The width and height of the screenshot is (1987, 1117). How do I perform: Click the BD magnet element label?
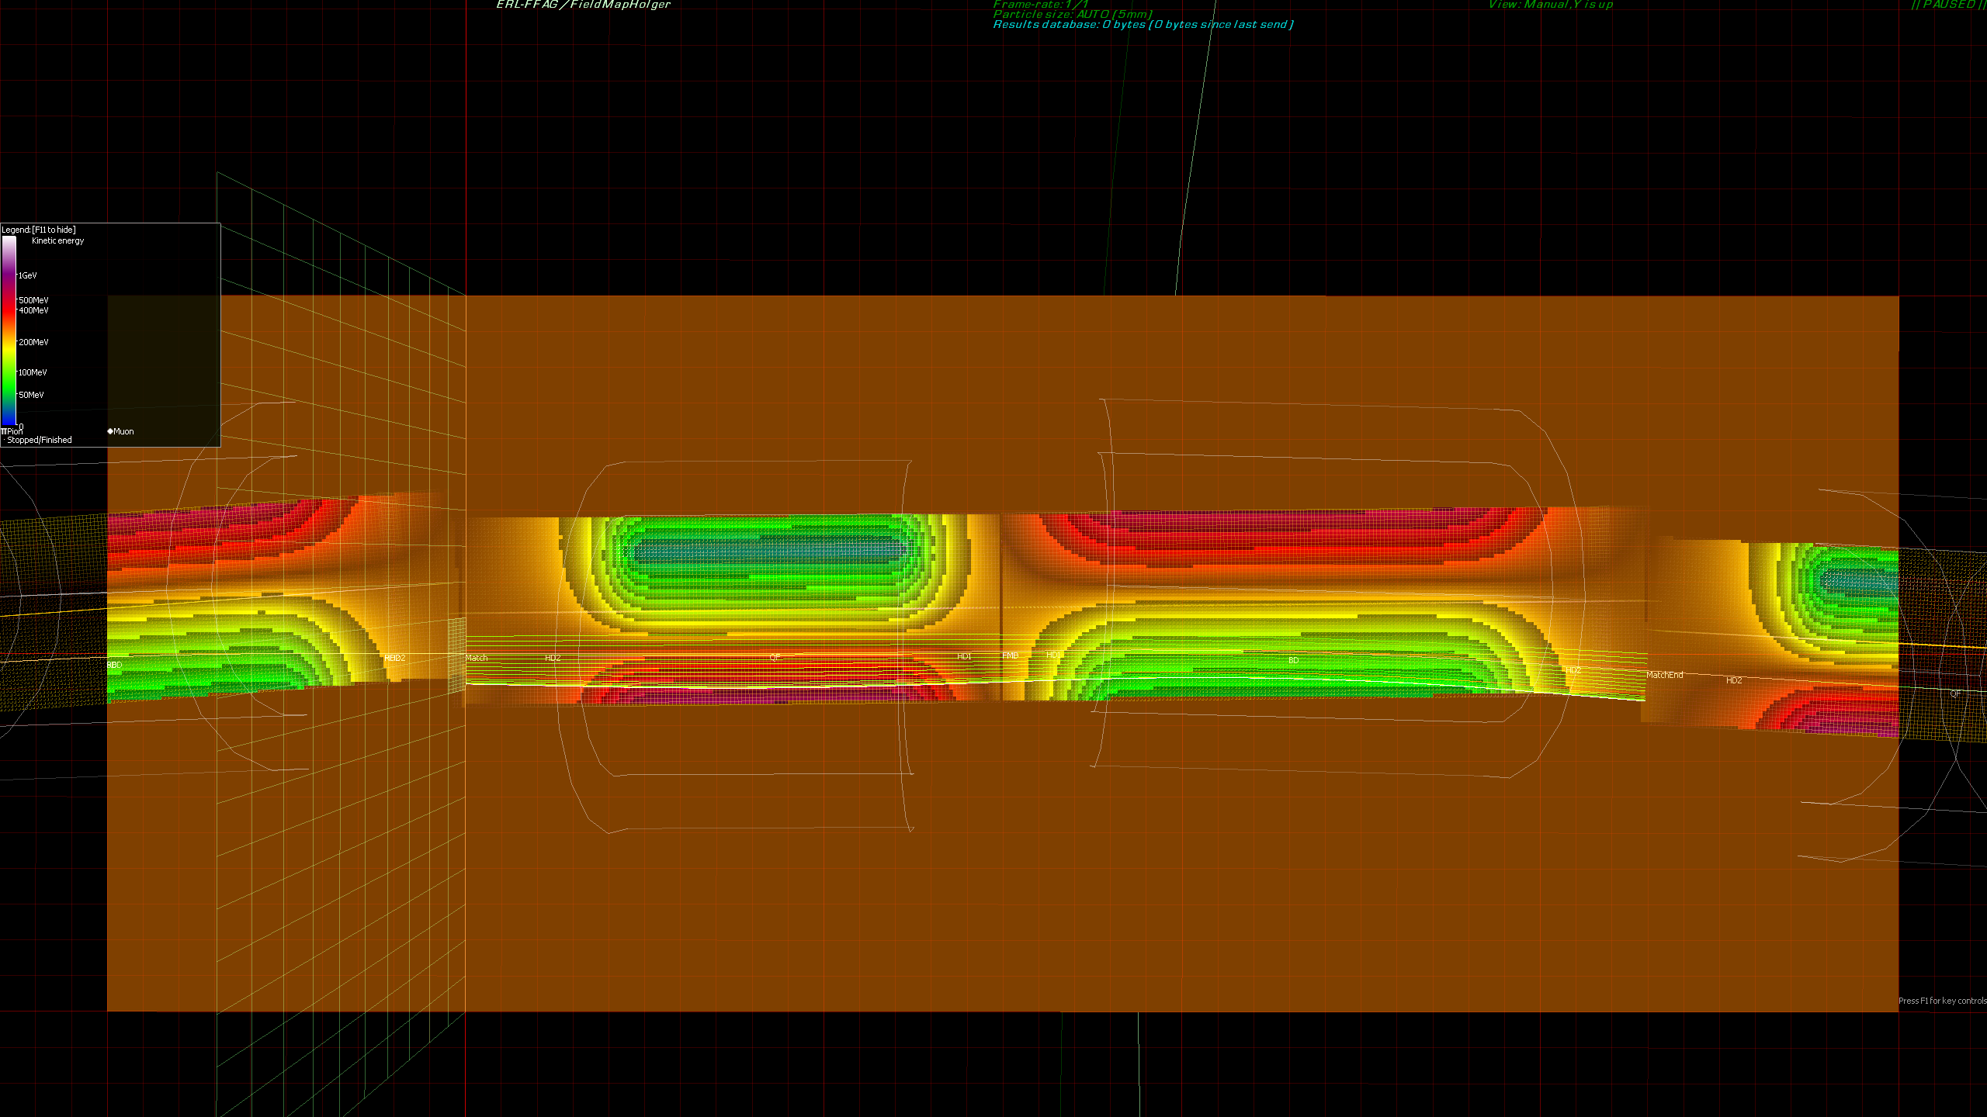1293,660
